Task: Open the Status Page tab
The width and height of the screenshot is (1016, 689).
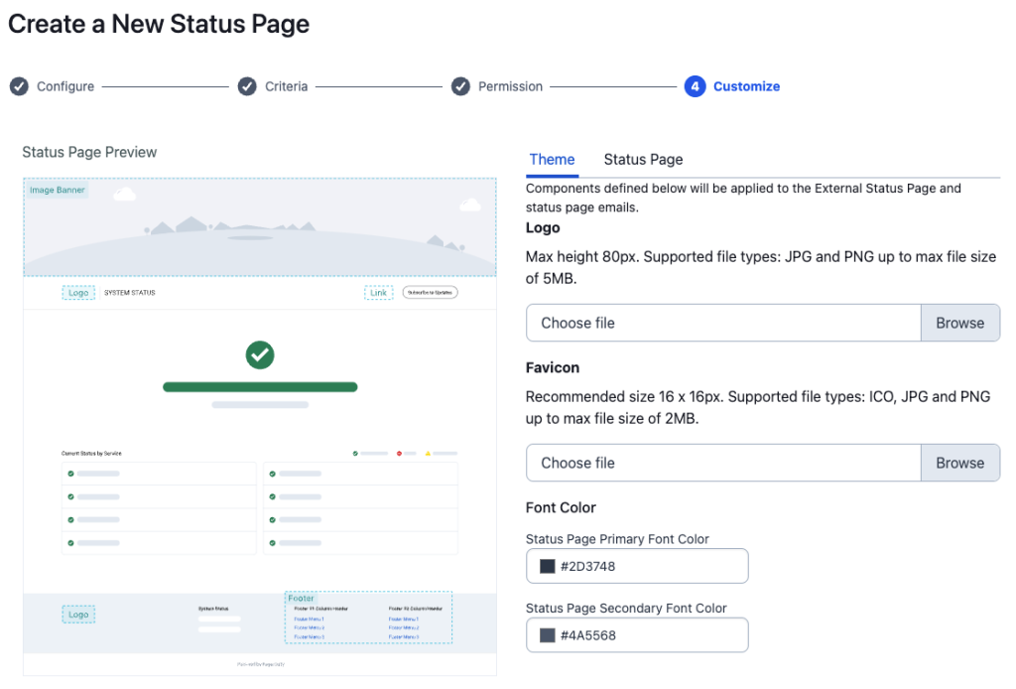Action: (x=643, y=160)
